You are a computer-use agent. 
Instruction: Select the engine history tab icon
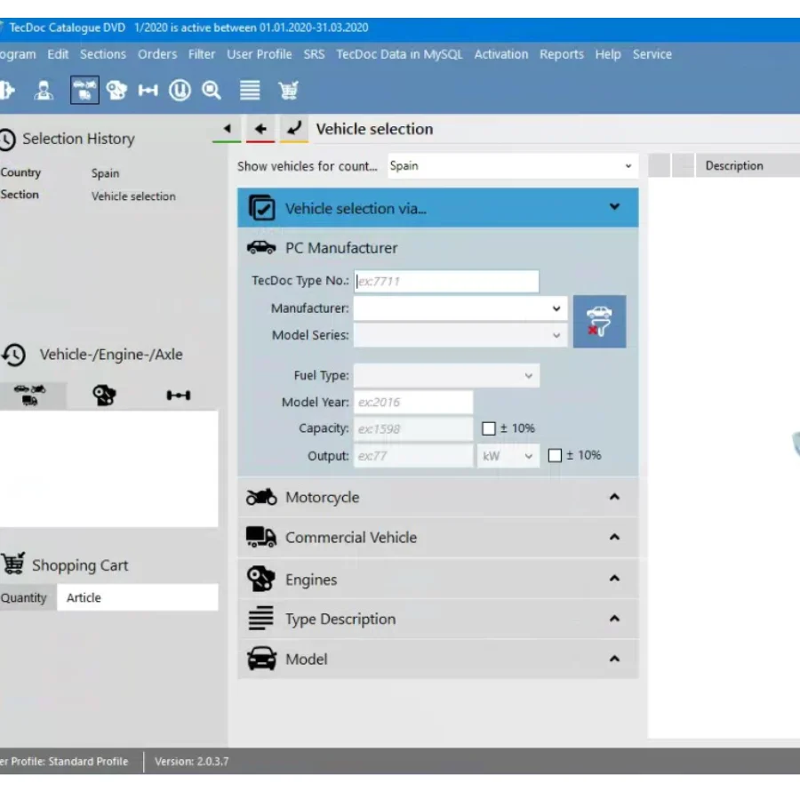click(104, 396)
